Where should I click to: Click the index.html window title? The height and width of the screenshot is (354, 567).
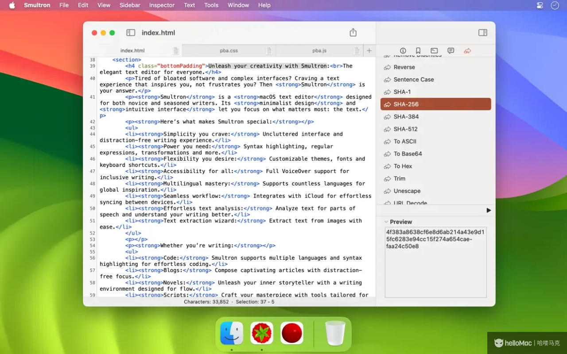point(158,33)
